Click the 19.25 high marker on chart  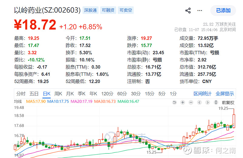[x=223, y=109]
